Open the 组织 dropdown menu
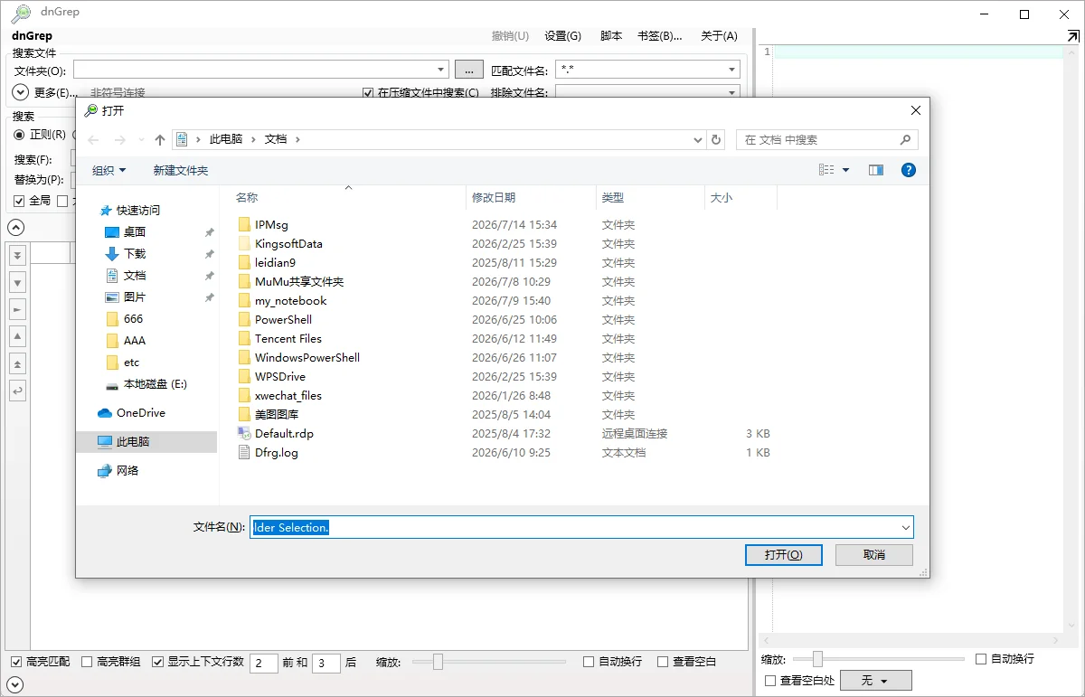1085x697 pixels. [x=109, y=170]
